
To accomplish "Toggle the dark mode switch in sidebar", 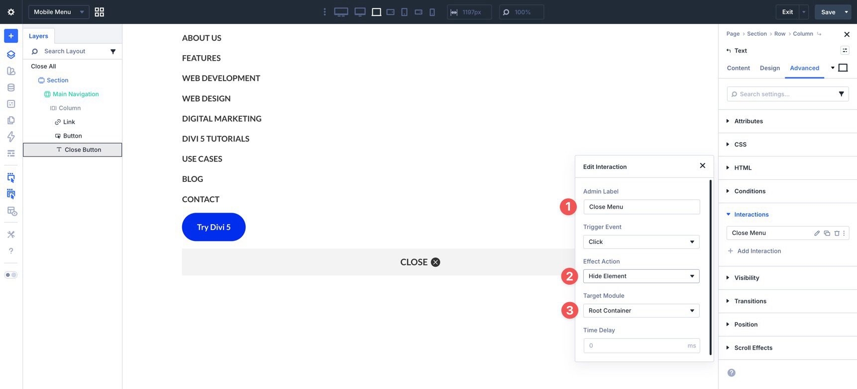I will tap(11, 275).
